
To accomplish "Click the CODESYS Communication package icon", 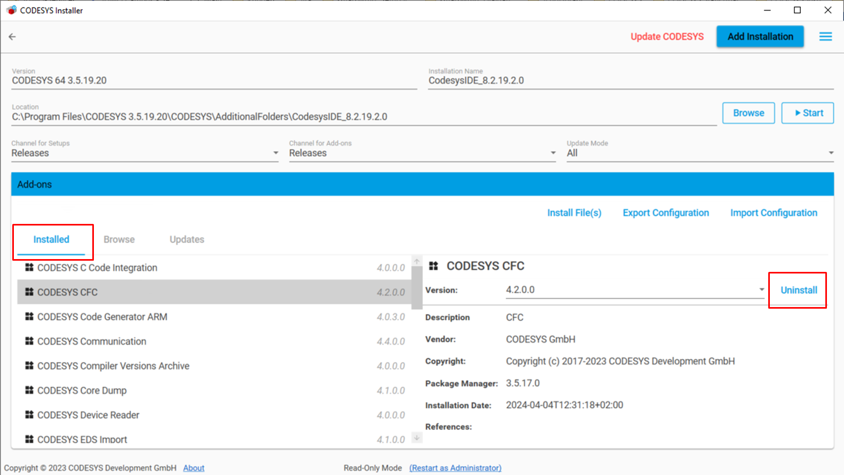I will pyautogui.click(x=29, y=341).
